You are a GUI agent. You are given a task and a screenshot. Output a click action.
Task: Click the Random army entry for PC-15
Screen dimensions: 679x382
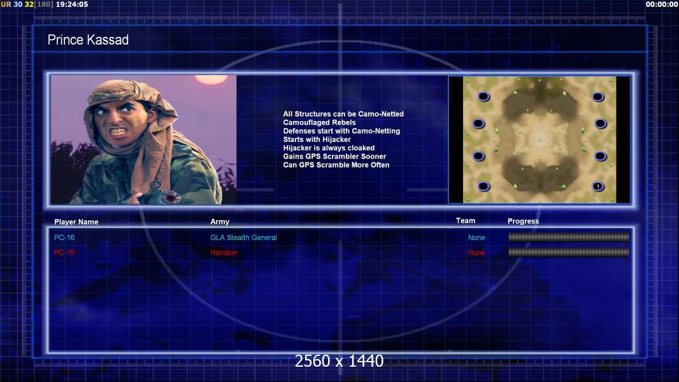(x=224, y=253)
